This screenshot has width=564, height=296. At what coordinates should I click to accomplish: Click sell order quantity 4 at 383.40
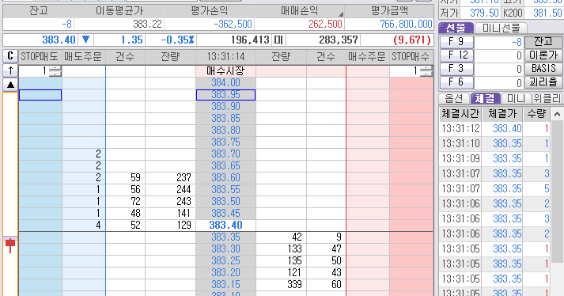coord(84,225)
